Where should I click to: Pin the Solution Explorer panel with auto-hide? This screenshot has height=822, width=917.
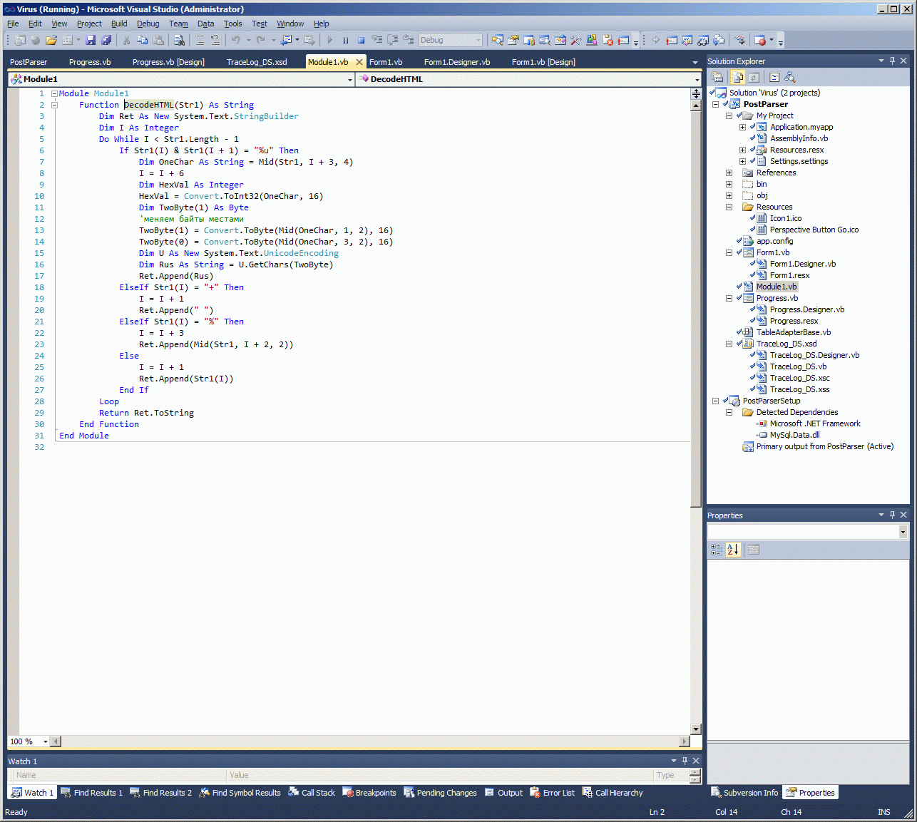coord(892,61)
